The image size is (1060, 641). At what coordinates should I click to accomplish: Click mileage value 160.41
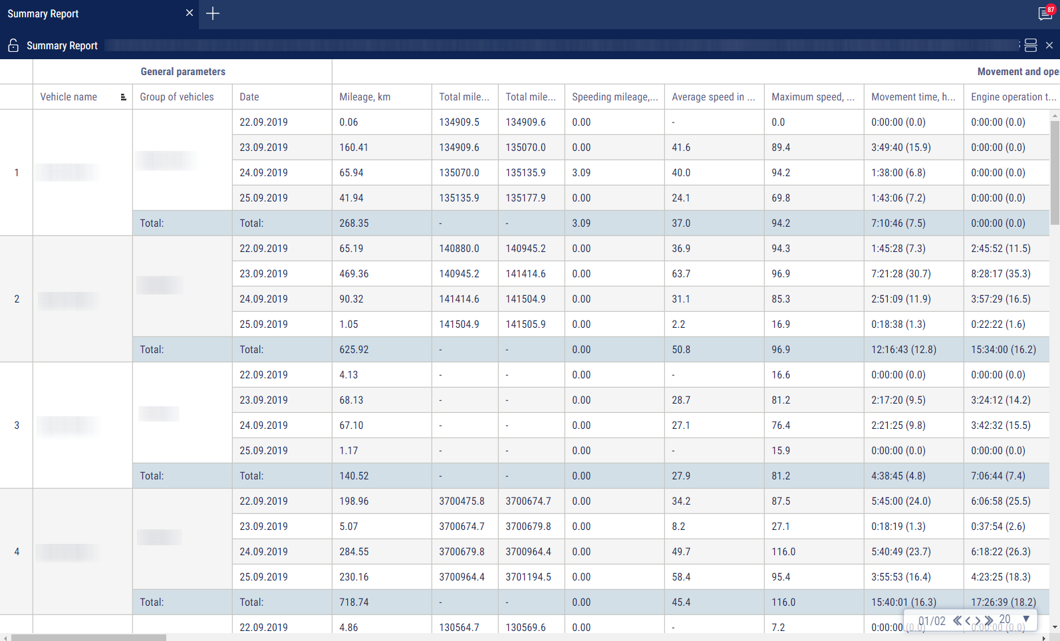354,148
